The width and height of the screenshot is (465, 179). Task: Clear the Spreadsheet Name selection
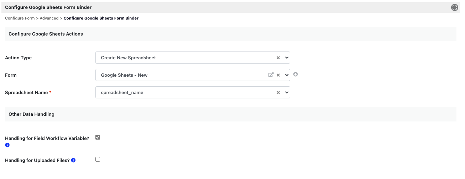278,93
